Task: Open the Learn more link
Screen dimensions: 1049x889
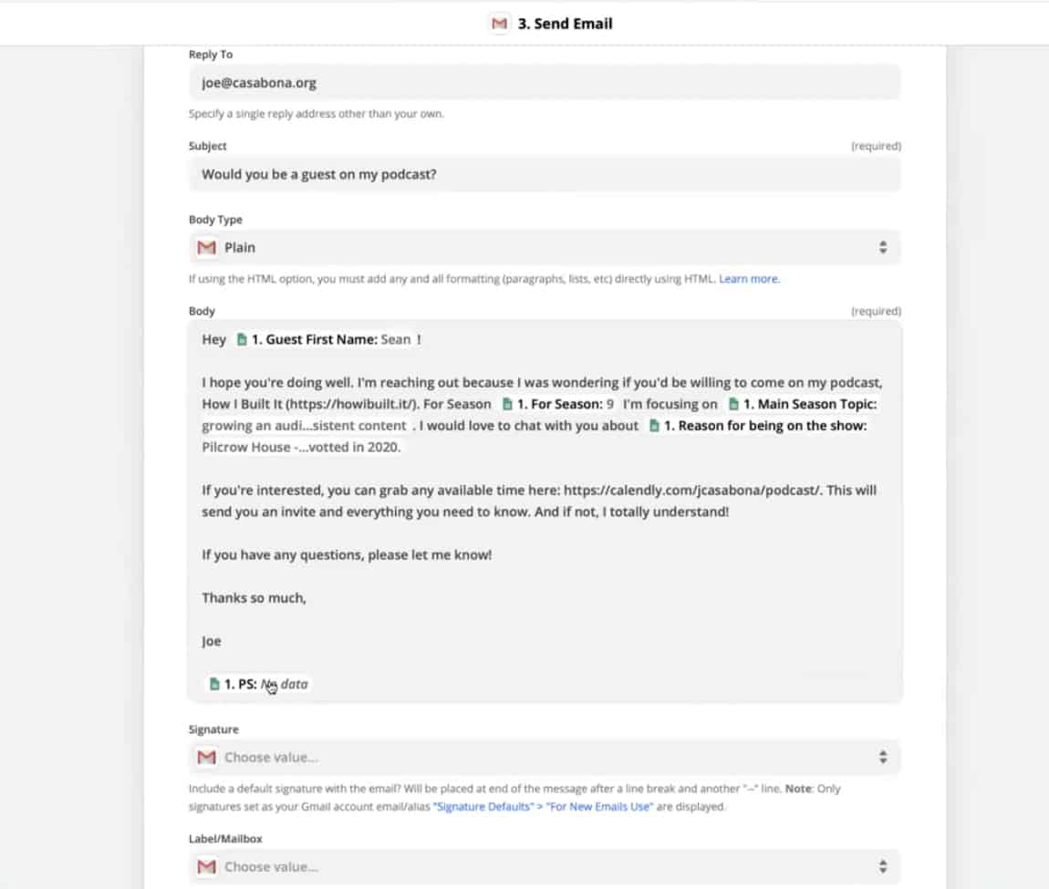Action: tap(749, 279)
